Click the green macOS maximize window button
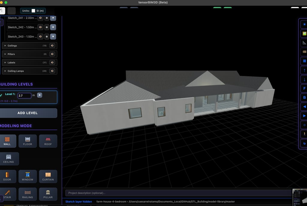The image size is (307, 206). click(6, 2)
